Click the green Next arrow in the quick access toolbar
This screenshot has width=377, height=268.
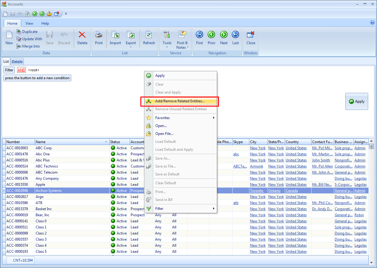42,14
